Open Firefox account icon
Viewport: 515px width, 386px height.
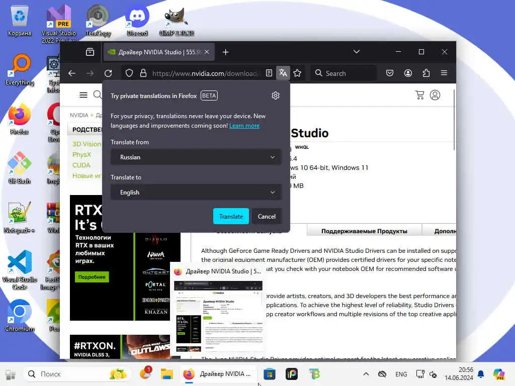click(408, 73)
